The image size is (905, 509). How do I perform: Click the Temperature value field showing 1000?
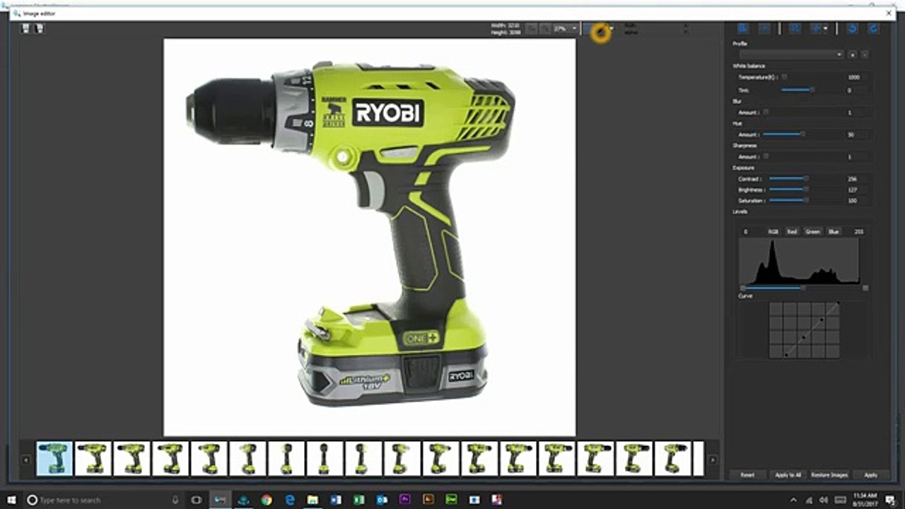[858, 77]
